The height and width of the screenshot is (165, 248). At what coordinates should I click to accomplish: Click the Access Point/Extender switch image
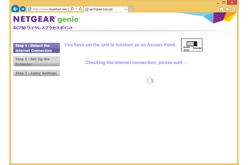pyautogui.click(x=192, y=45)
